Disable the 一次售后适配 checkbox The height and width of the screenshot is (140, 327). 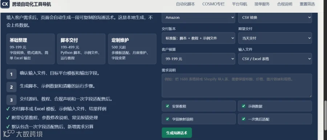click(x=243, y=119)
